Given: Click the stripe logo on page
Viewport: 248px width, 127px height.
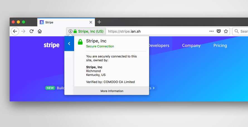Looking at the screenshot, I should click(52, 45).
